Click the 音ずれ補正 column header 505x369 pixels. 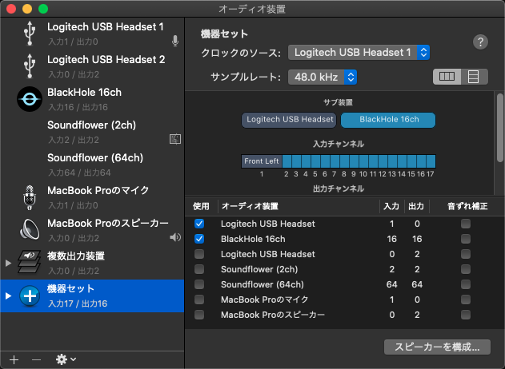coord(467,206)
